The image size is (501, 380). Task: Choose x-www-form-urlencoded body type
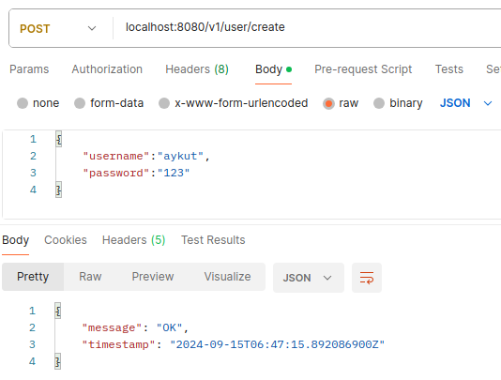(164, 103)
